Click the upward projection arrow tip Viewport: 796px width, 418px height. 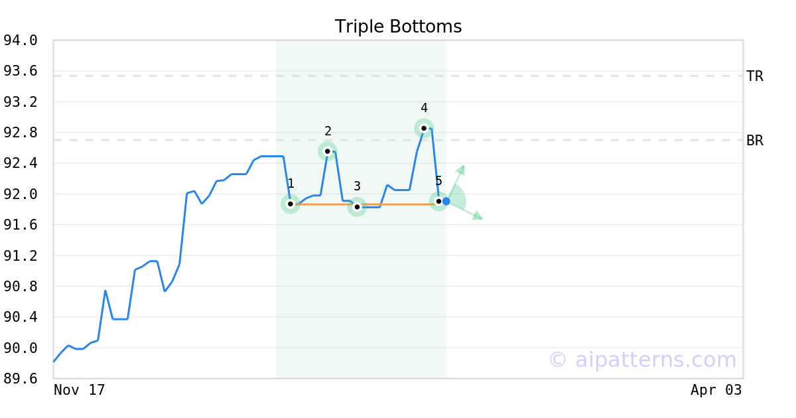click(462, 168)
